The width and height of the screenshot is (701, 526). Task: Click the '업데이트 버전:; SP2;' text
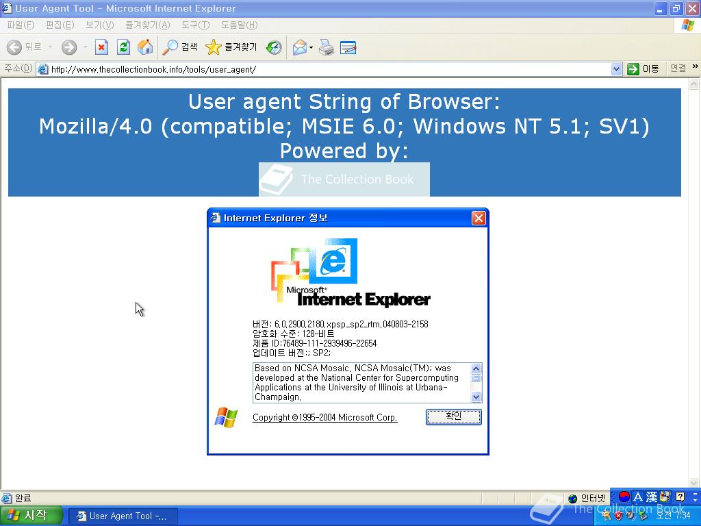292,353
